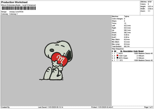
Task: Click the 'Left:' measurement label
Action: click(114, 26)
